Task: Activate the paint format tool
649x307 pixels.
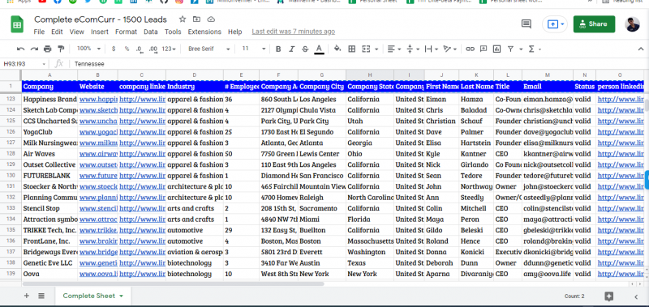Action: click(x=62, y=49)
